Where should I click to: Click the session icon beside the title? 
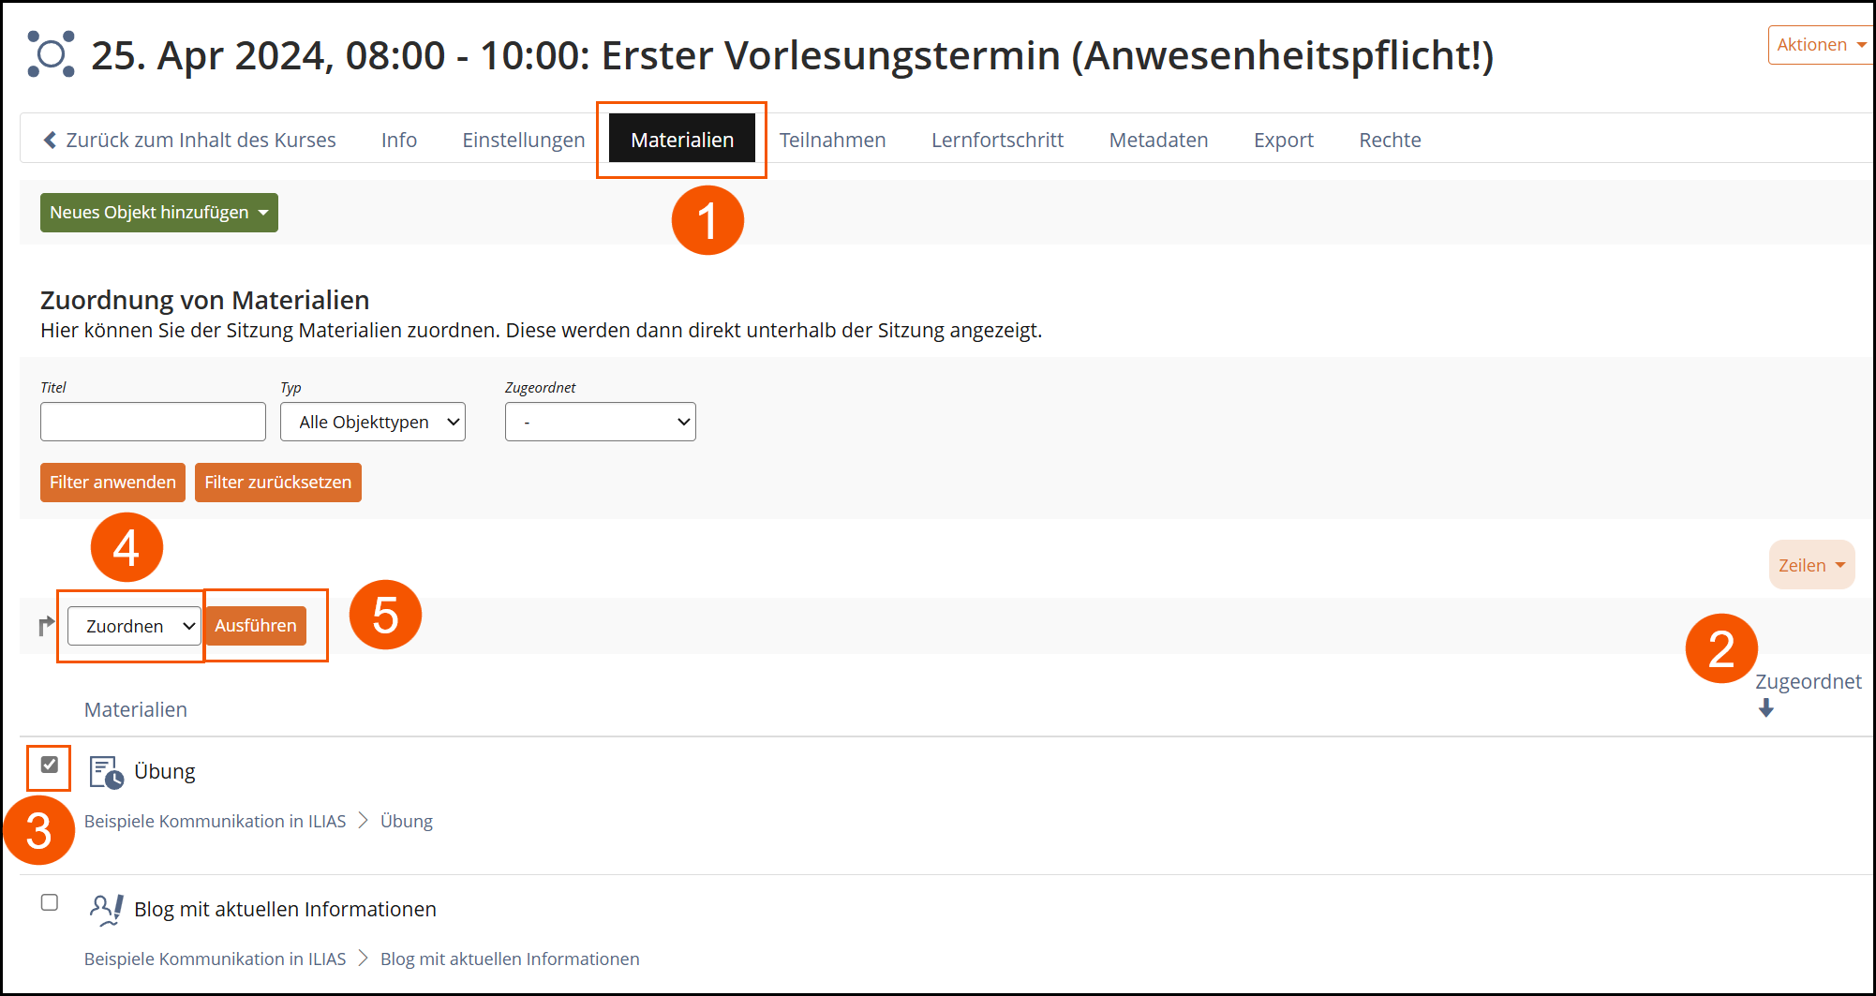coord(51,54)
